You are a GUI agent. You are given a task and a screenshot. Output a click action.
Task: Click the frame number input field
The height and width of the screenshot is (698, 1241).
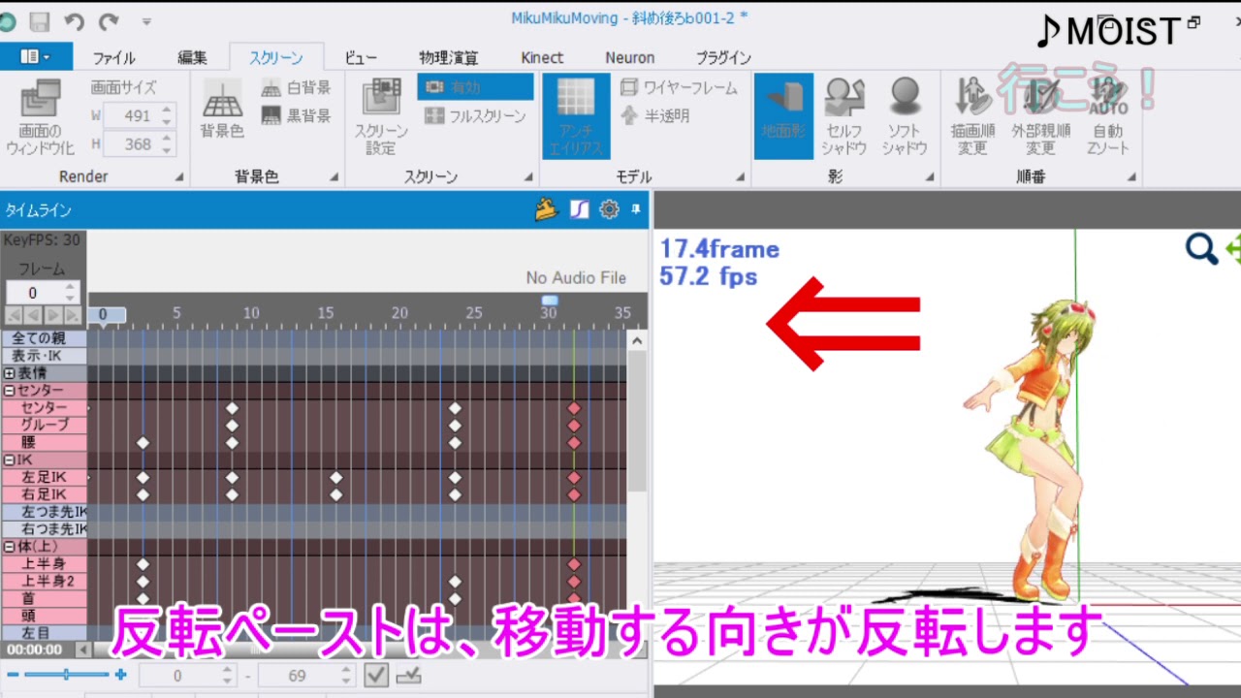point(34,293)
